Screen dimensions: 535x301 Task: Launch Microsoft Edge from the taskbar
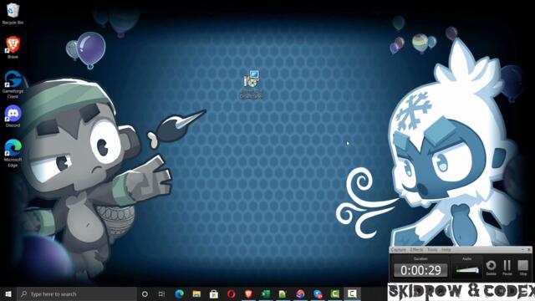(179, 293)
